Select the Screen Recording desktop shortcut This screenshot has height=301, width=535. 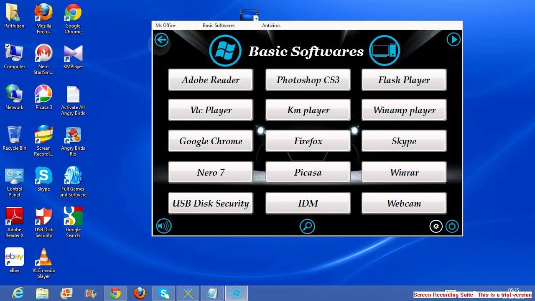click(43, 141)
